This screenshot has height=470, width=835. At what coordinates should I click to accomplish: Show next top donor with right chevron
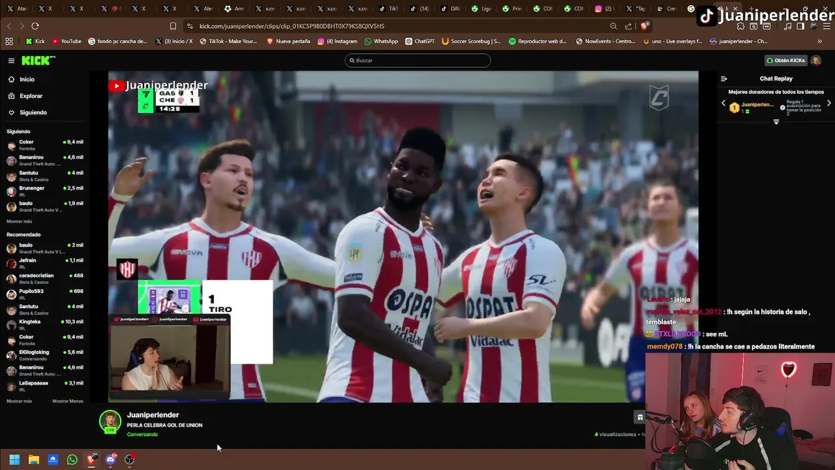click(828, 103)
